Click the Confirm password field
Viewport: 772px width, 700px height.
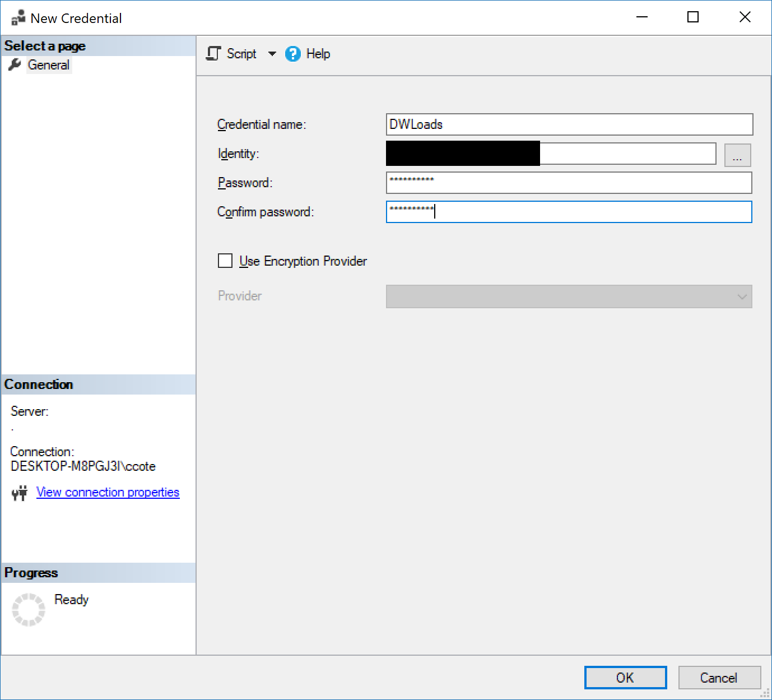coord(569,212)
